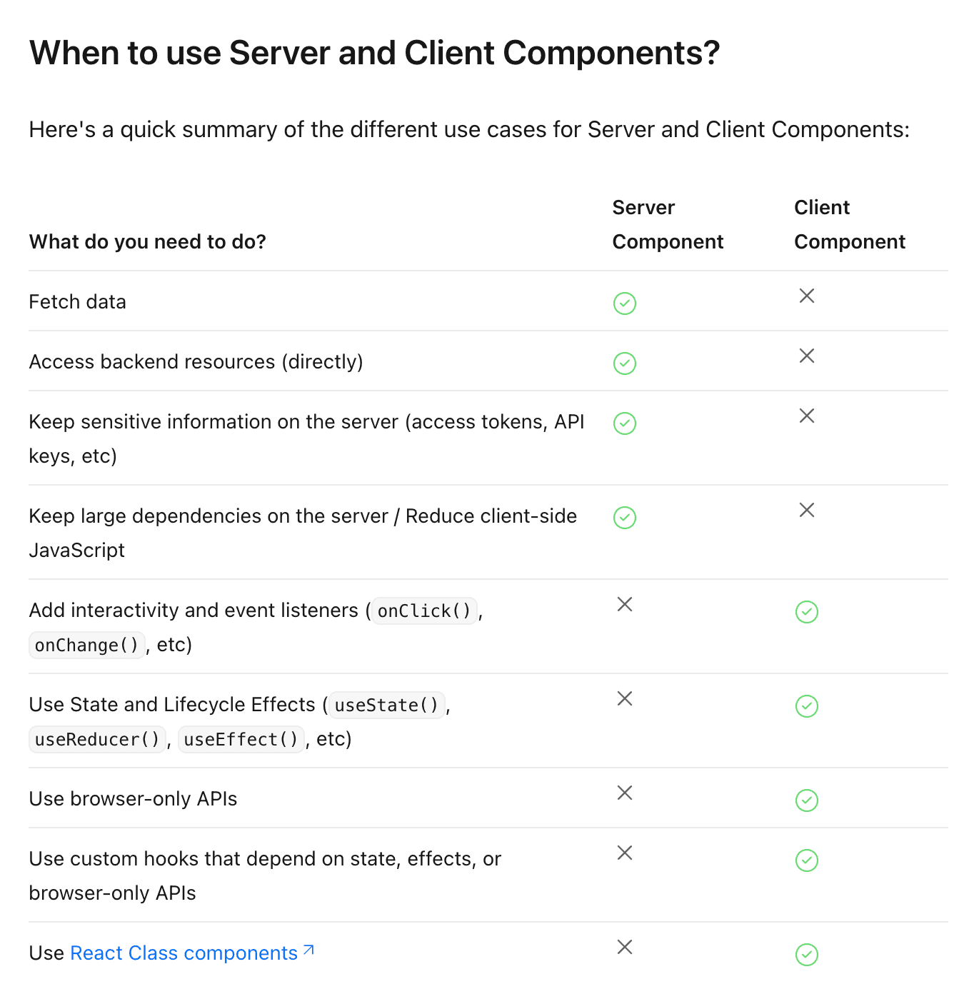This screenshot has width=954, height=1004.
Task: Click Client check for React Class components
Action: coord(807,955)
